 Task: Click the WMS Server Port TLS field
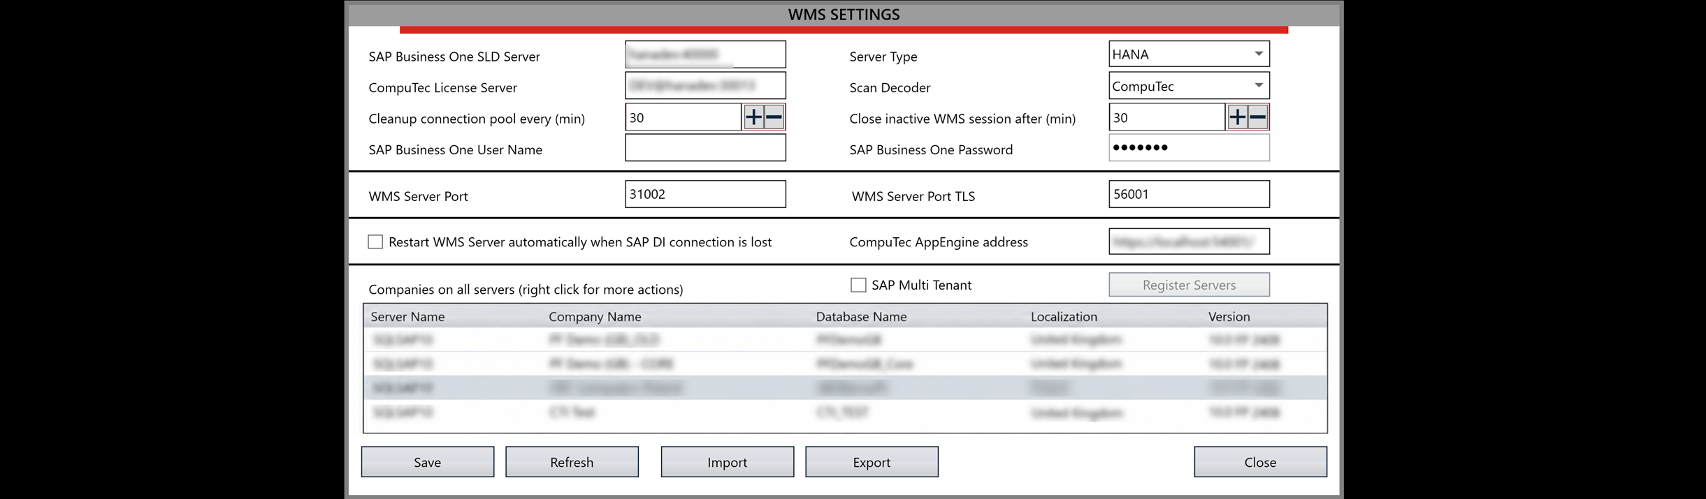(x=1189, y=194)
